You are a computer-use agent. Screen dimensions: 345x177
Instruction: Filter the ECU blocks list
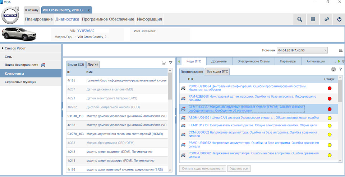tap(170, 63)
